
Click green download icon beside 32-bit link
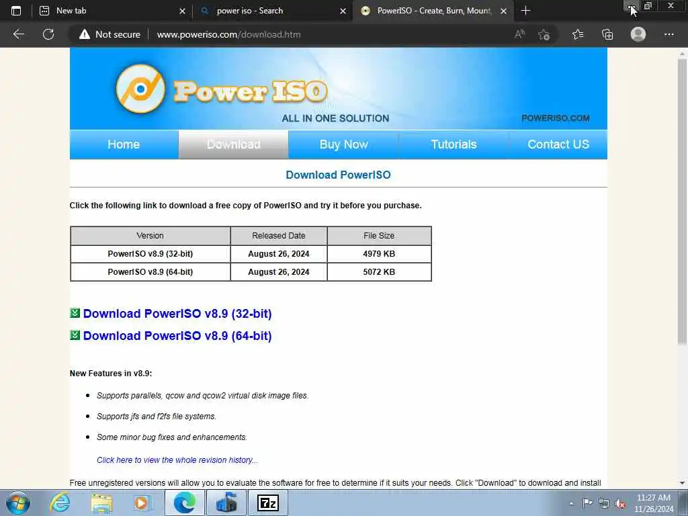(75, 313)
